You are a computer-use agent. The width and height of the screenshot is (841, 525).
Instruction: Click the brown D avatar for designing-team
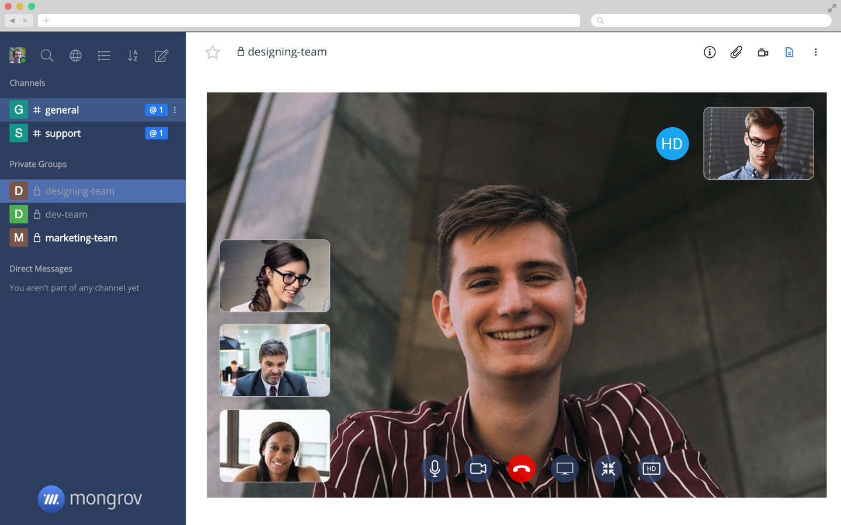click(19, 191)
